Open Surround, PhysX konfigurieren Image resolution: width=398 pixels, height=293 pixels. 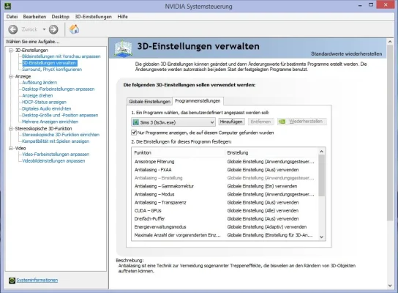click(52, 70)
